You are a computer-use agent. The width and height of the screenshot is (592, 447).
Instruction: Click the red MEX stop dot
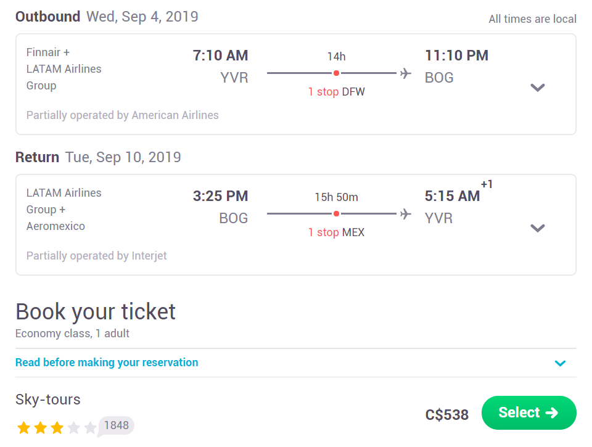(336, 214)
